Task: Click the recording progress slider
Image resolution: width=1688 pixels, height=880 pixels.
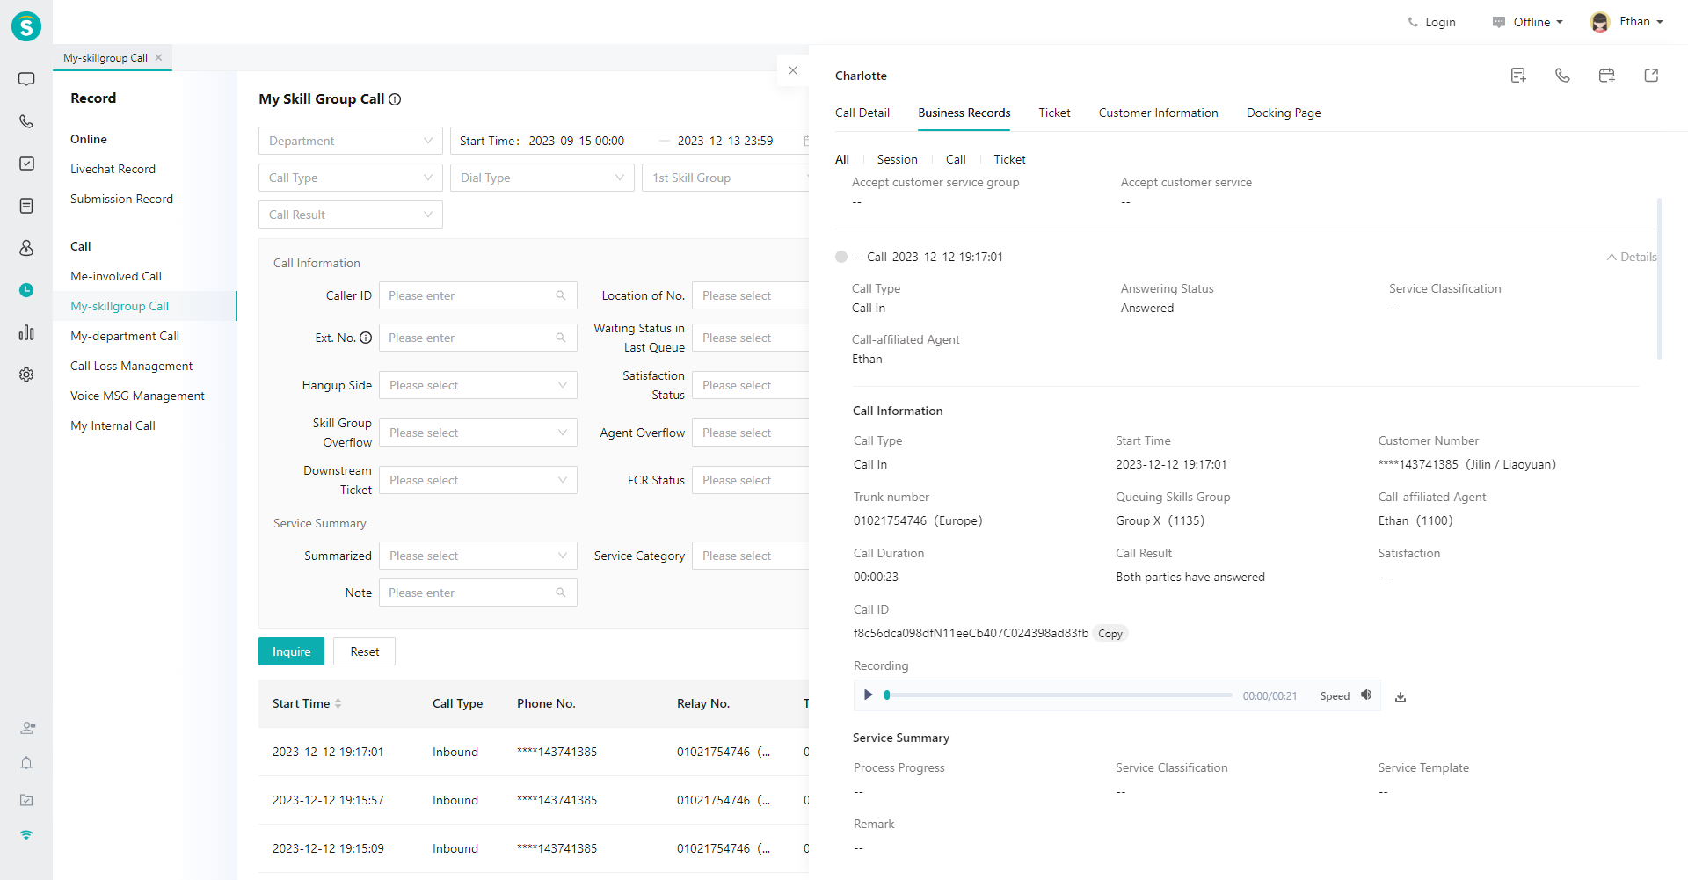Action: [1059, 695]
